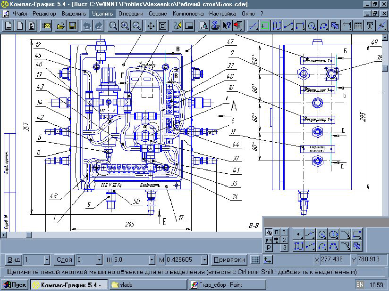Viewport: 389px width, 291px height.
Task: Select the chamfer tool in floating panel
Action: 346,234
